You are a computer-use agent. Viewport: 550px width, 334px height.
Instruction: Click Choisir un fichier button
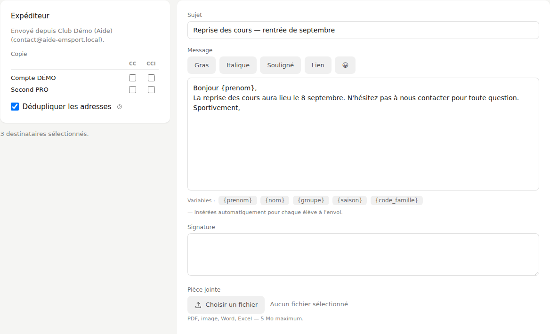tap(226, 305)
